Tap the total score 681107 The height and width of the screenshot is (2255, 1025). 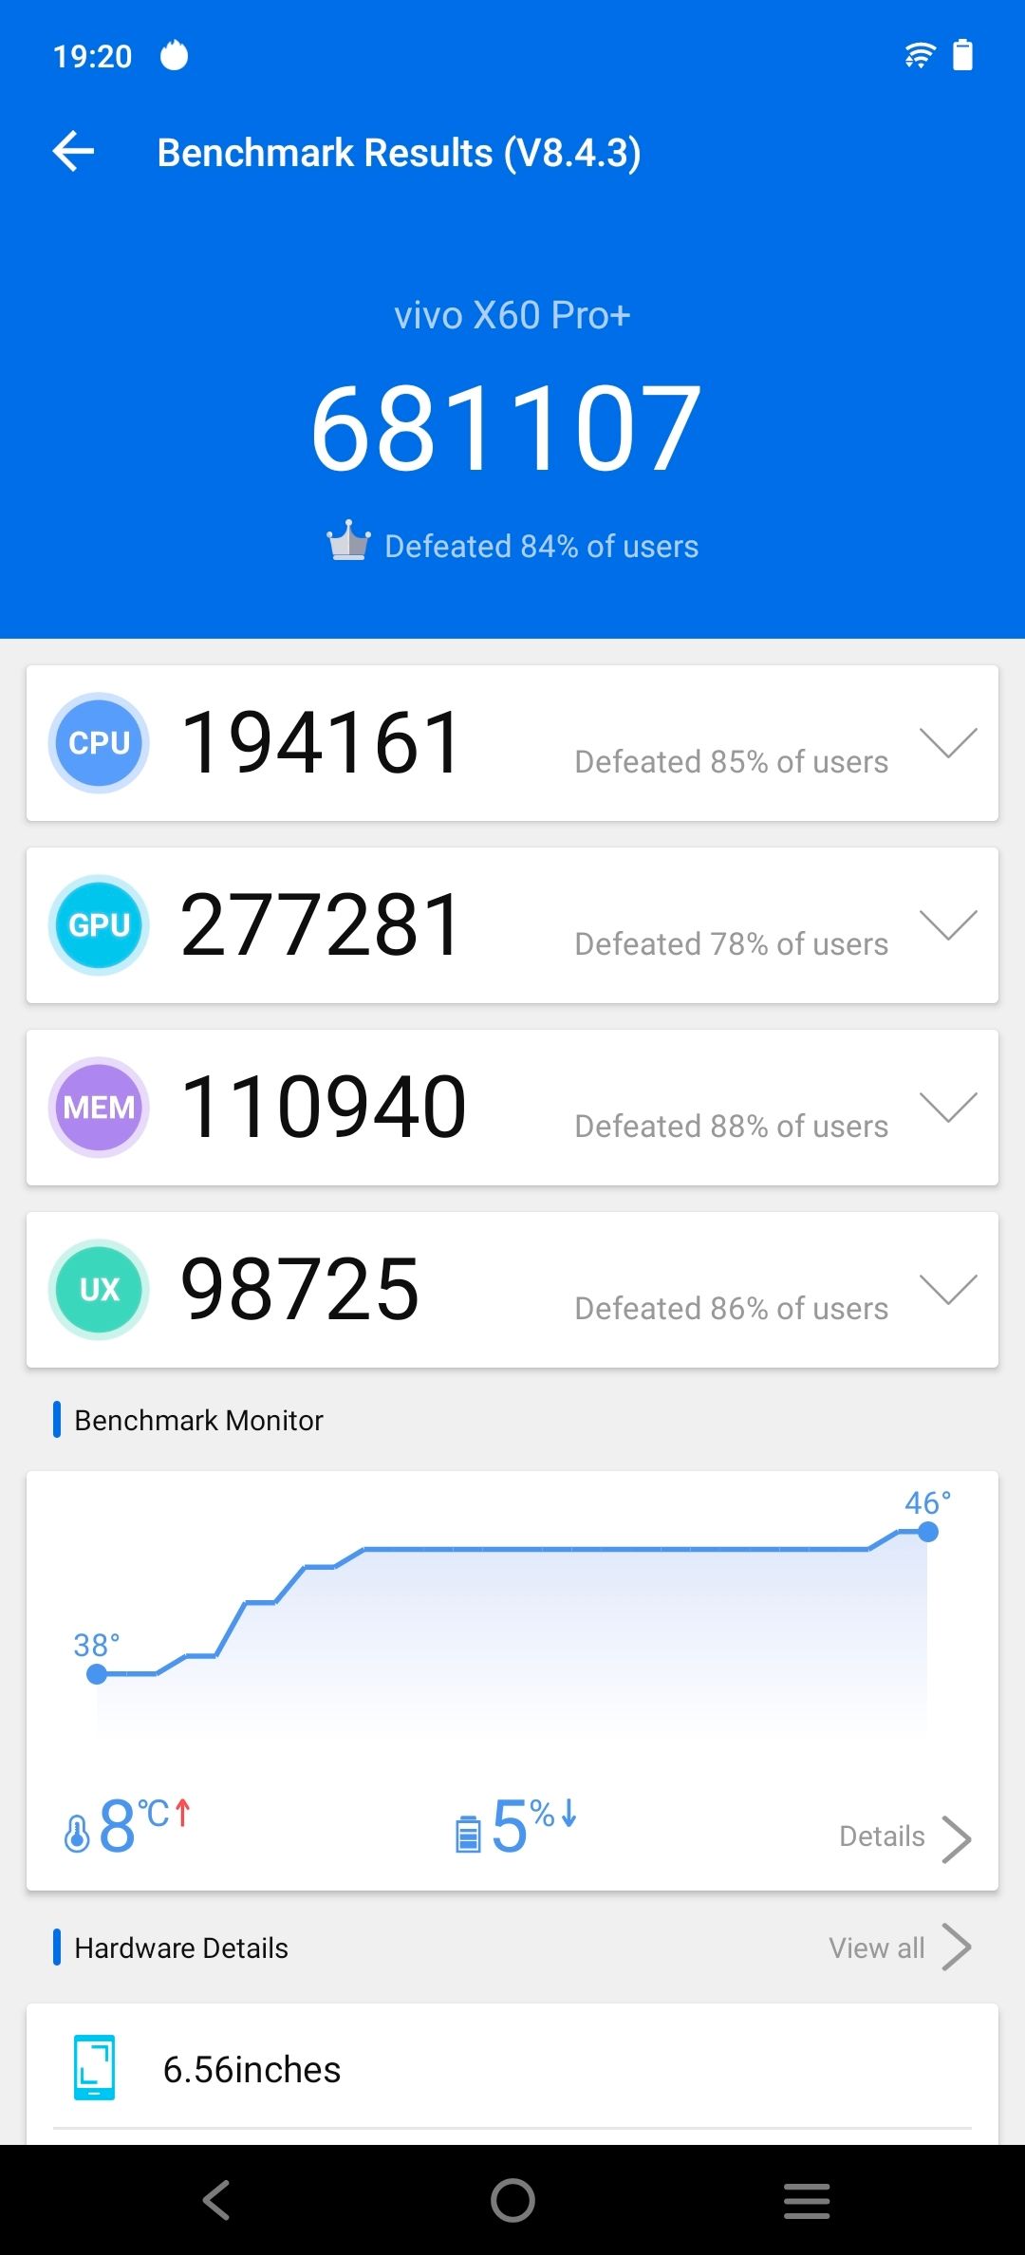507,427
